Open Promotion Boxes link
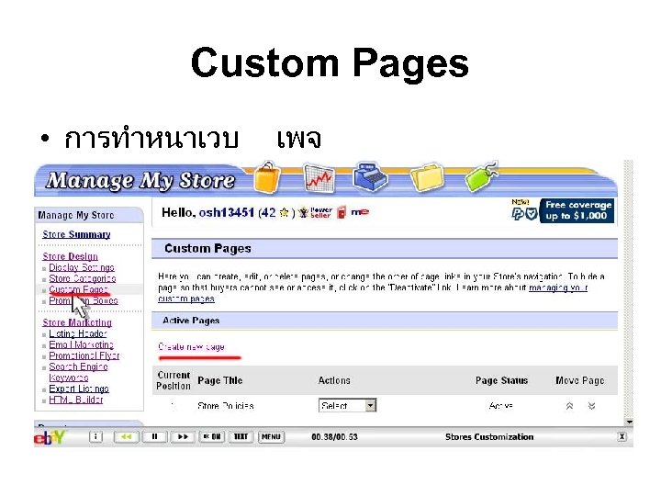The width and height of the screenshot is (661, 496). pos(84,300)
